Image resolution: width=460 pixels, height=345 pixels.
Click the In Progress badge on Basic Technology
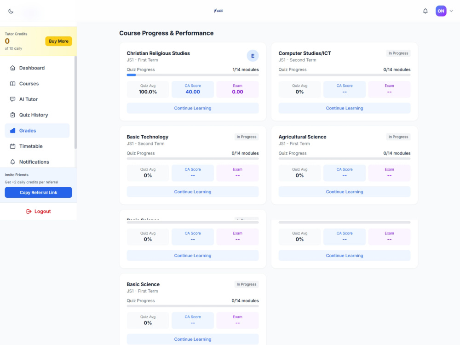click(247, 137)
